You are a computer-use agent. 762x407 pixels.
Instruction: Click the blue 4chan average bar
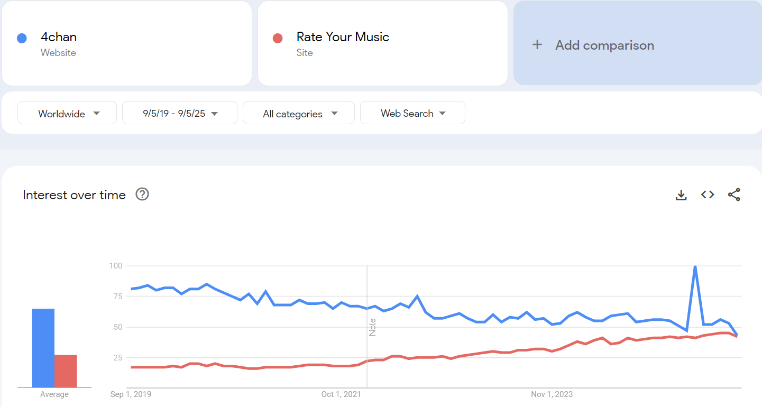tap(43, 348)
